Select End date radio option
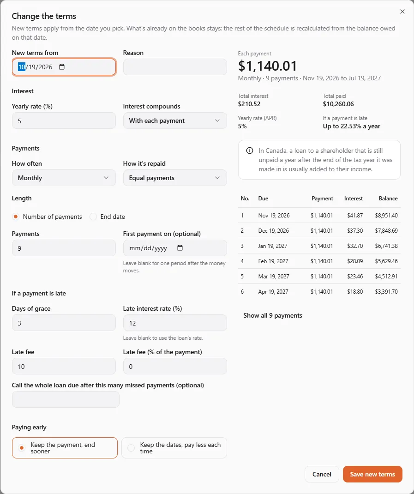This screenshot has width=414, height=494. 93,217
